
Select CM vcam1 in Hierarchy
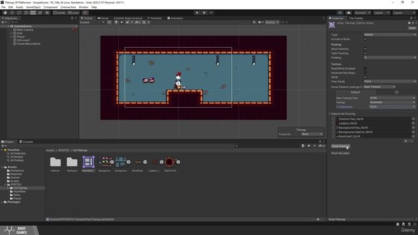[24, 40]
